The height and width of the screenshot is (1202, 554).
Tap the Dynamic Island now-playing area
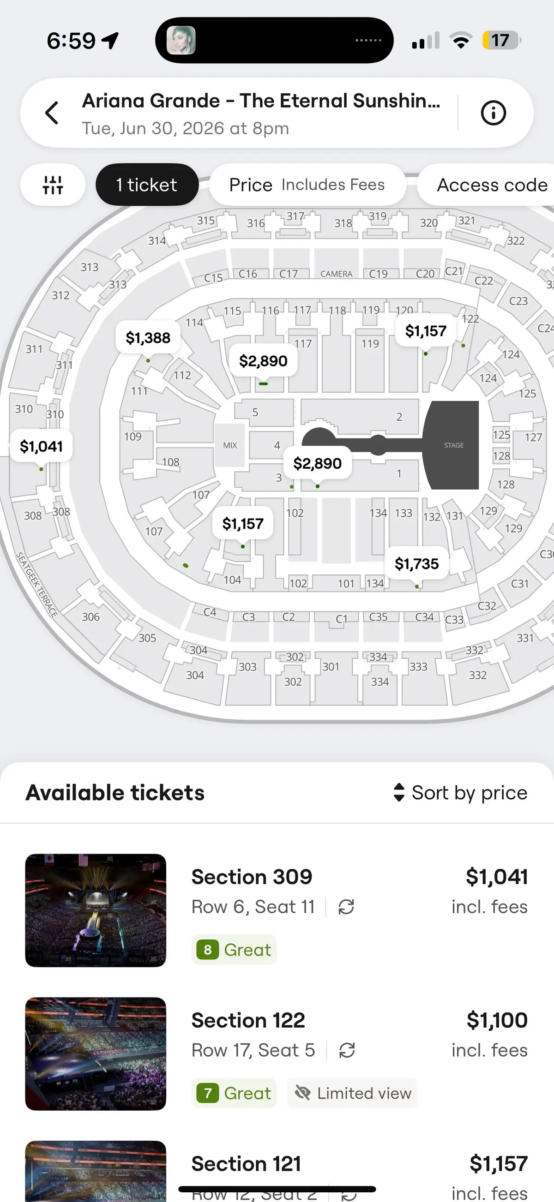pyautogui.click(x=275, y=40)
